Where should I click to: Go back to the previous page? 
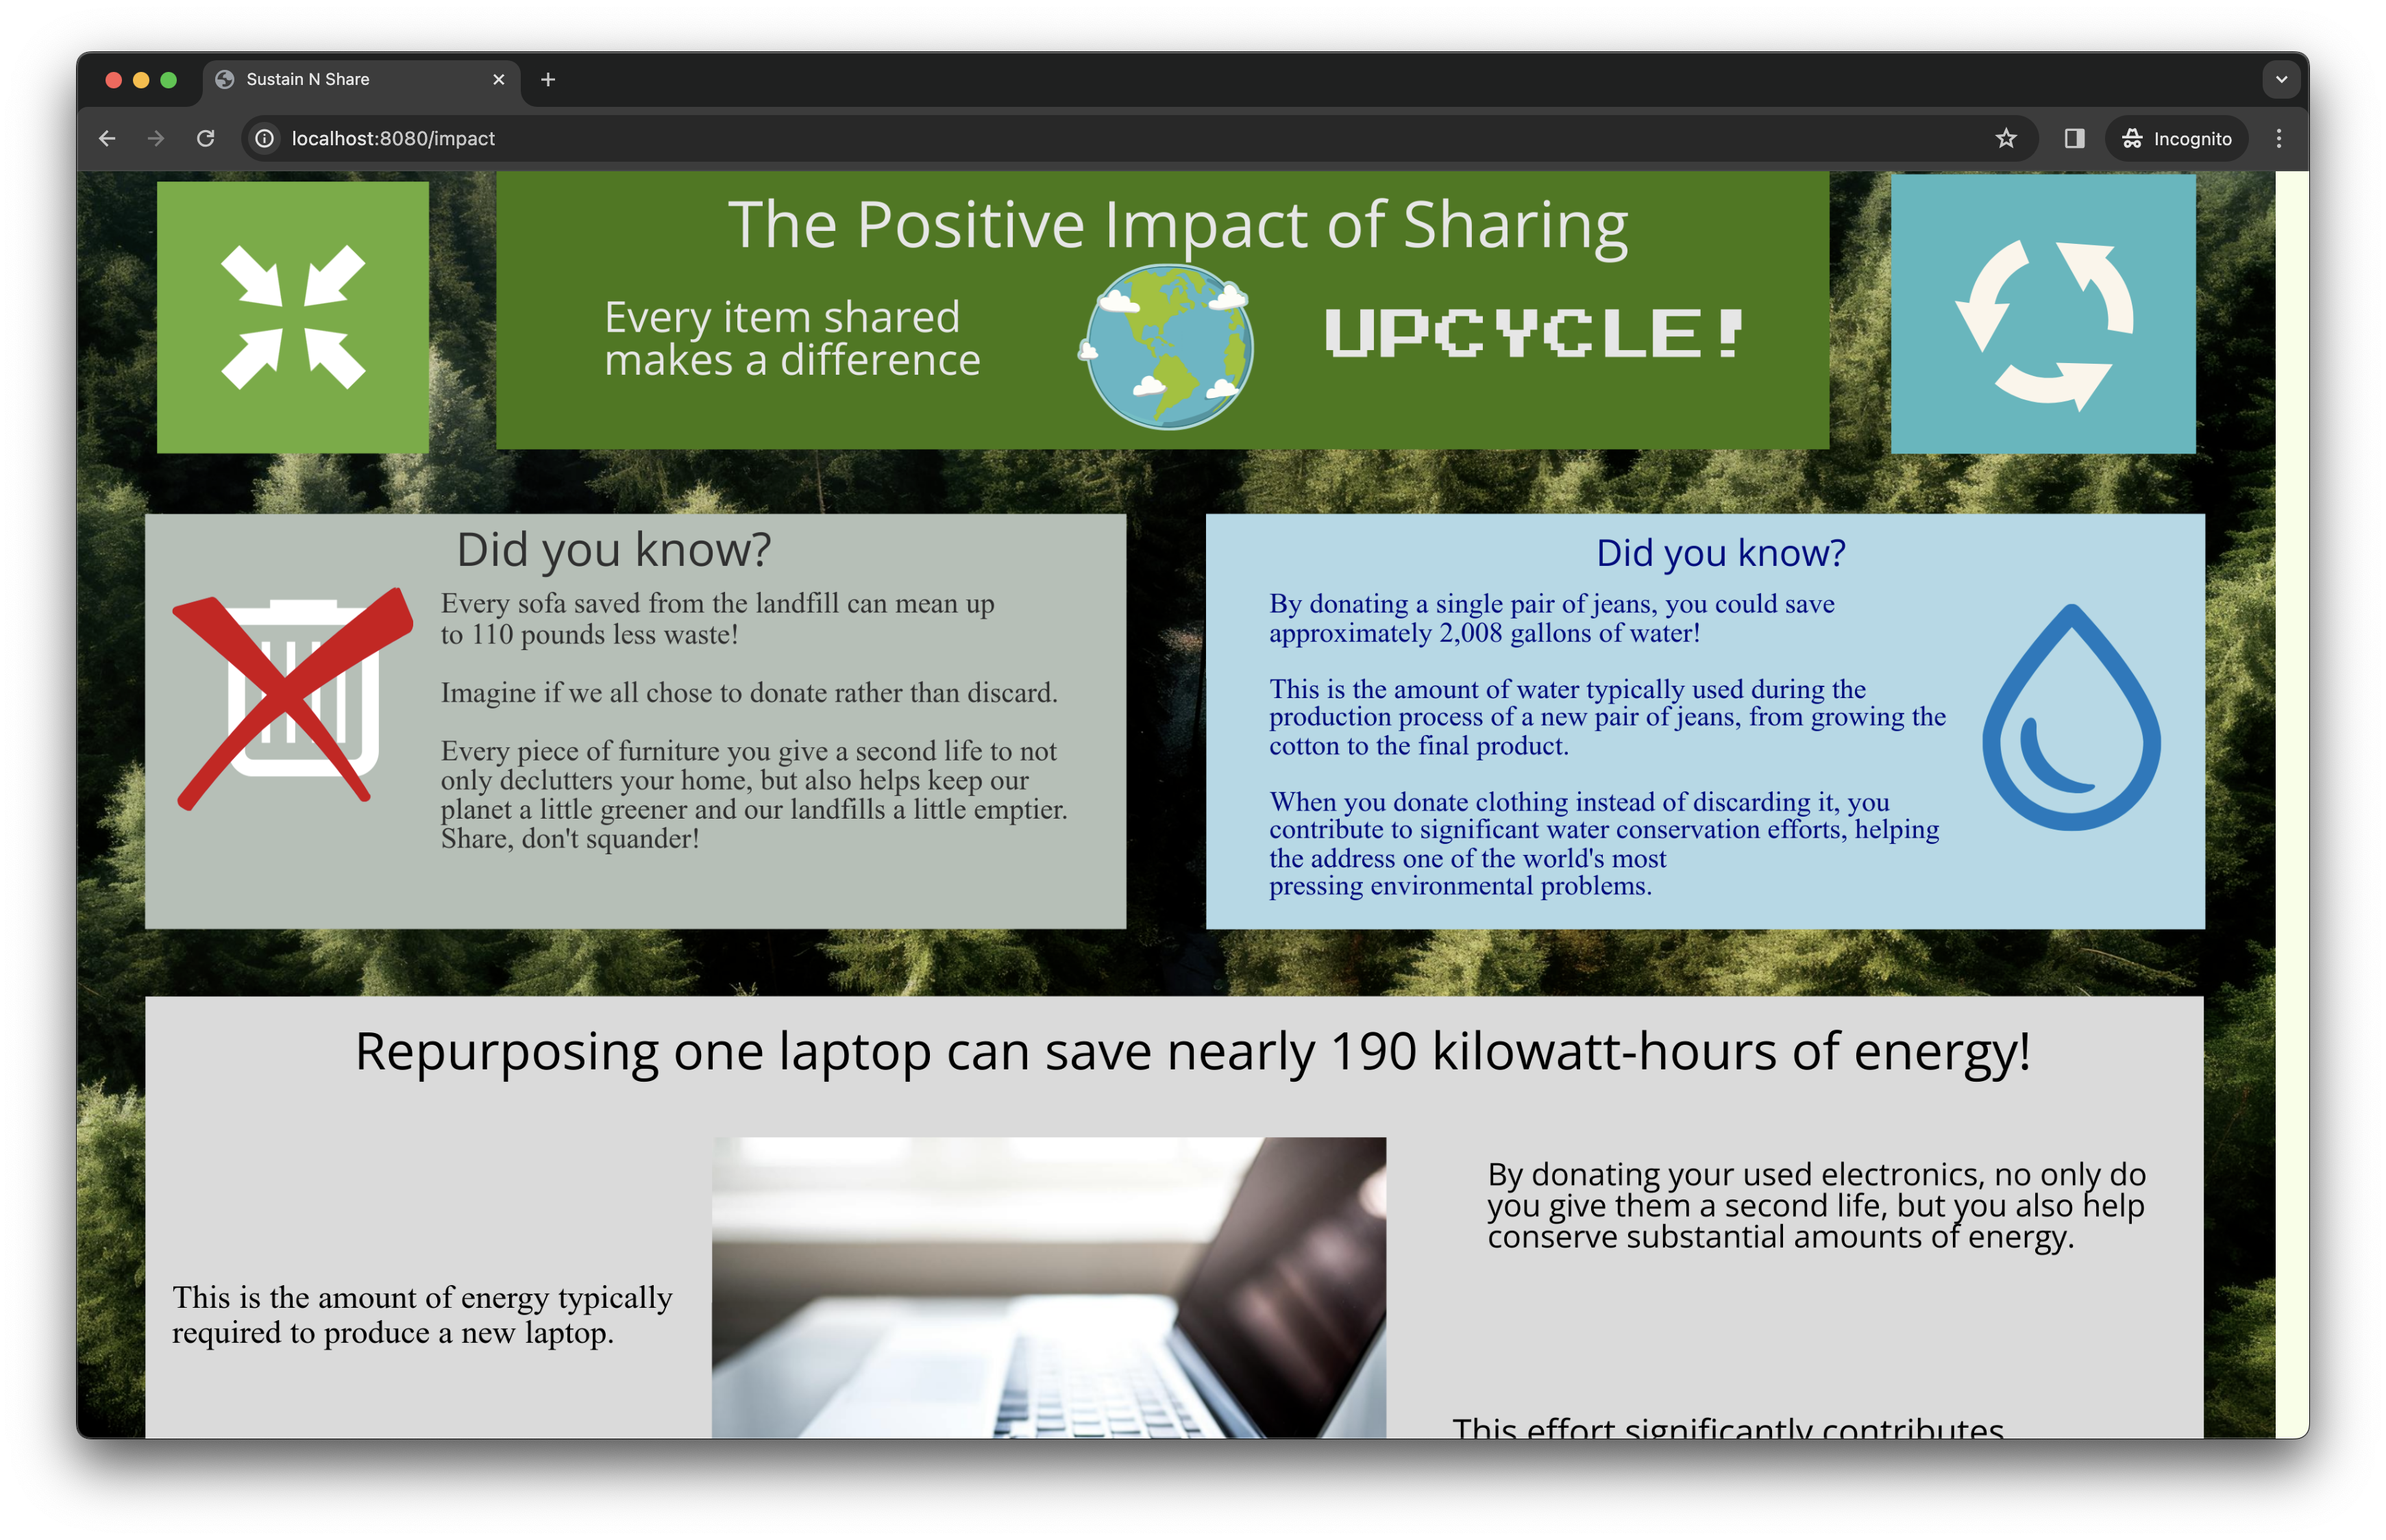pyautogui.click(x=108, y=139)
